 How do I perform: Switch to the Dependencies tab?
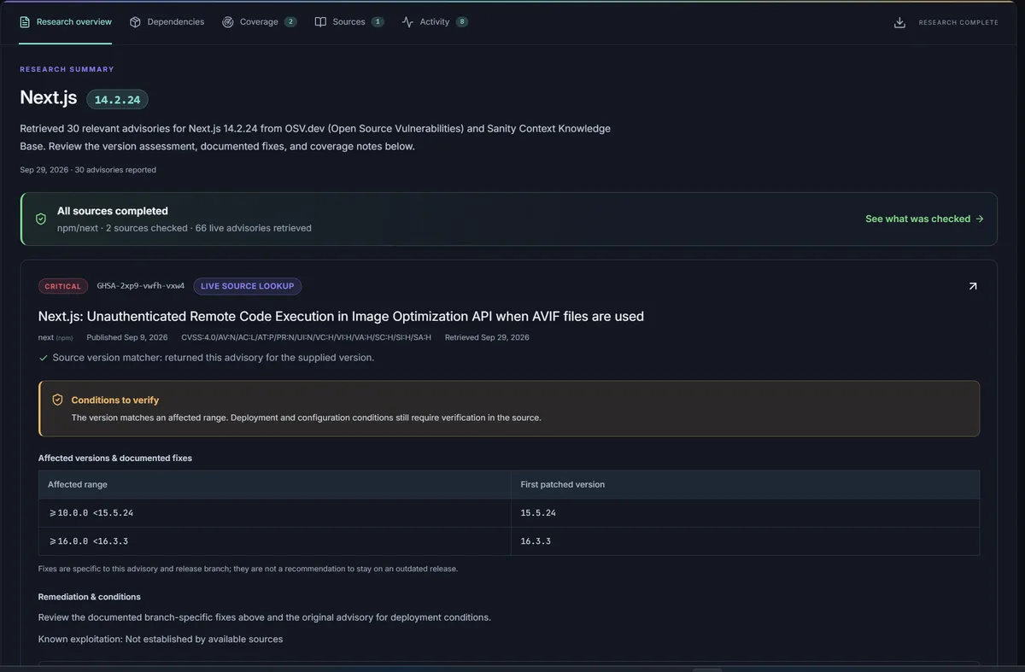tap(167, 22)
